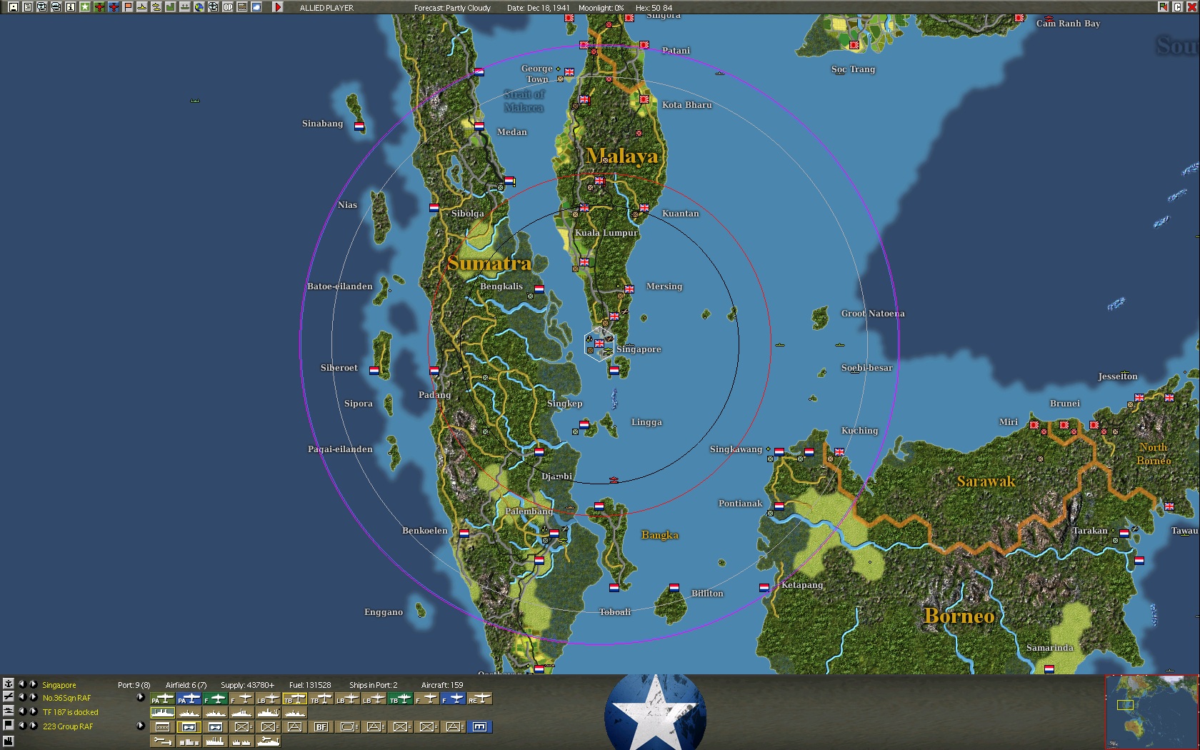
Task: Expand the No.36 Sqn RAF air unit list
Action: [x=141, y=698]
